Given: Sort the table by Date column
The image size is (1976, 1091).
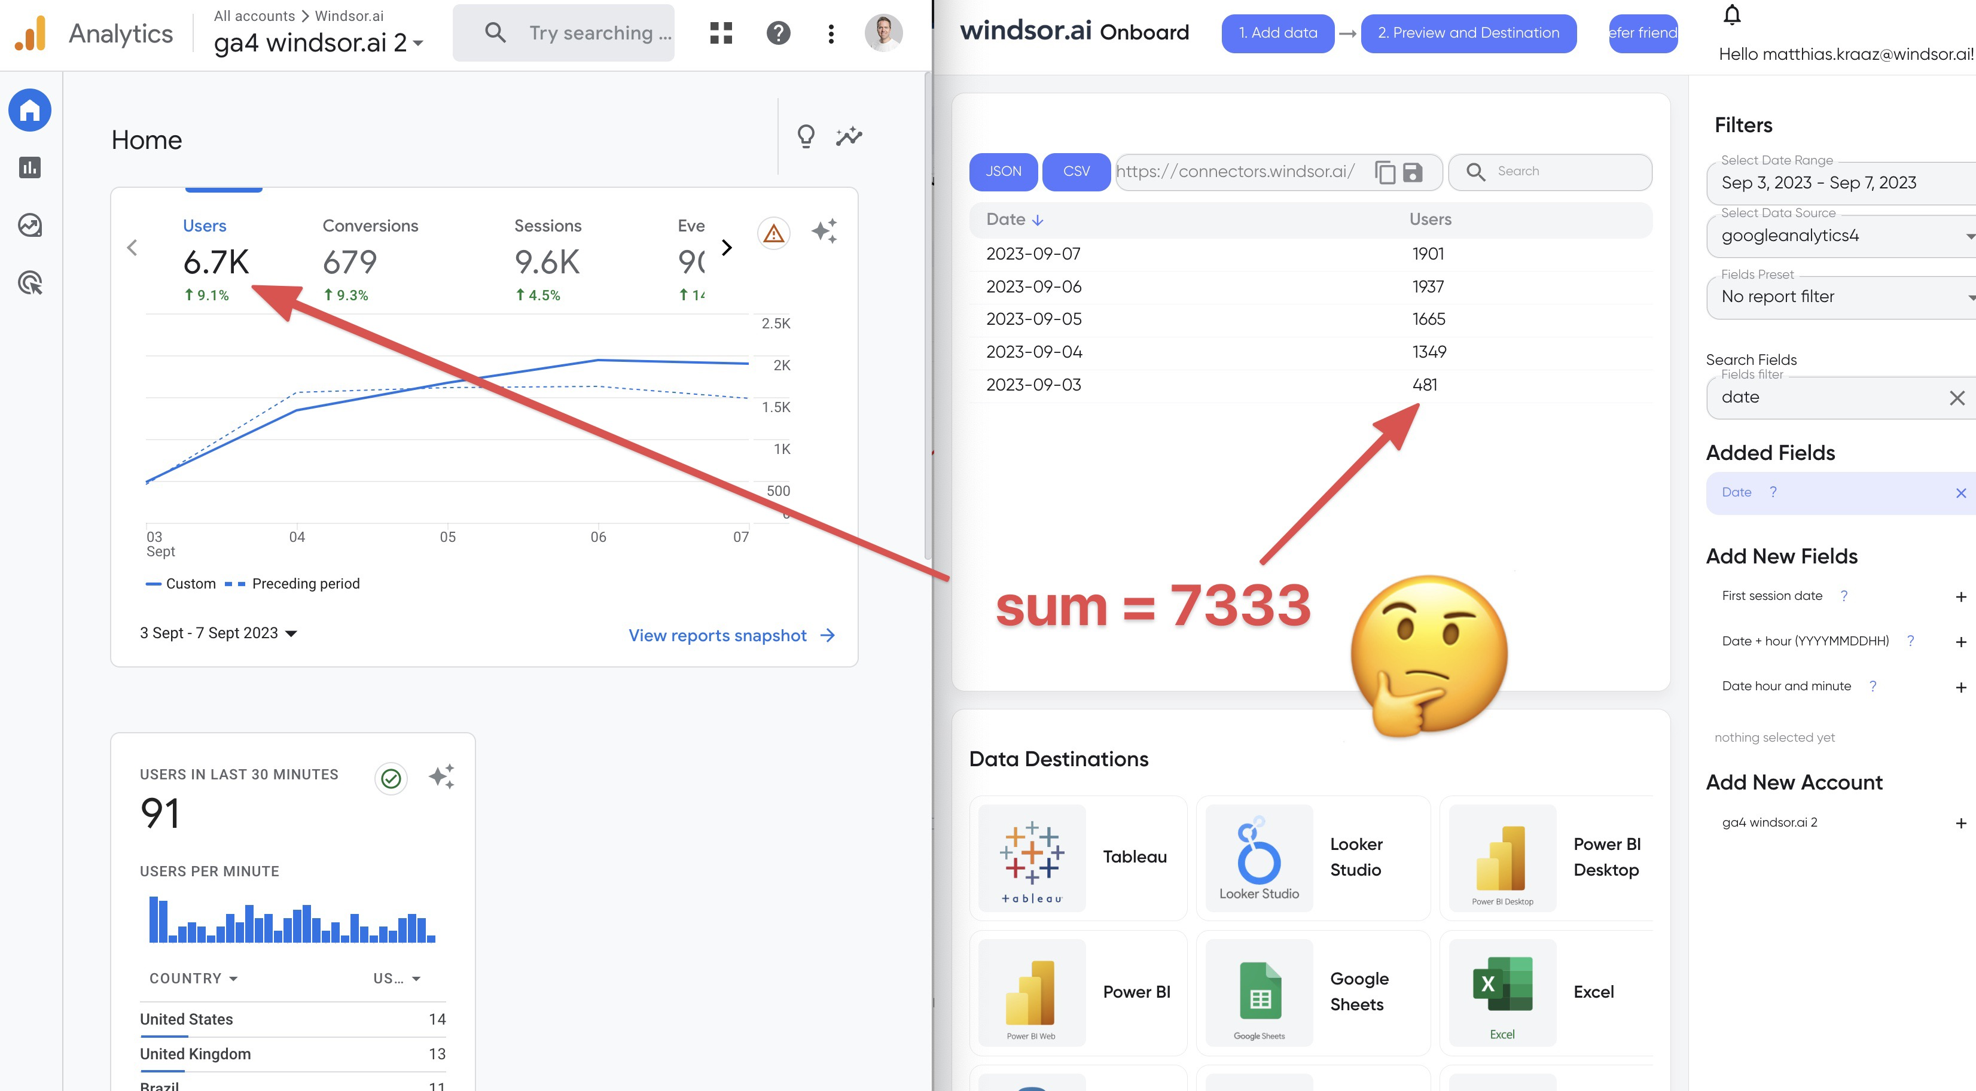Looking at the screenshot, I should click(1015, 220).
